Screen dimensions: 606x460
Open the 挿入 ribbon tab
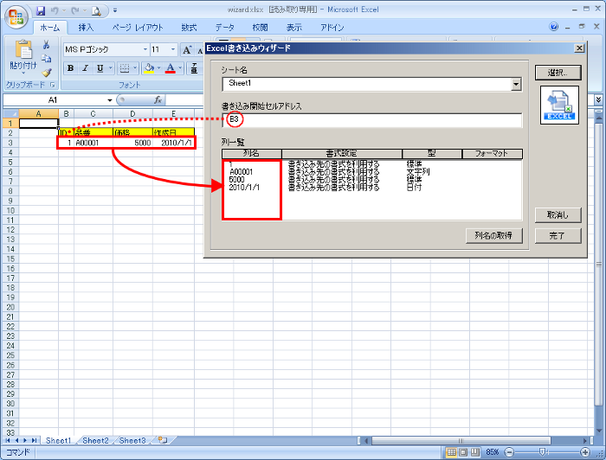[x=86, y=28]
